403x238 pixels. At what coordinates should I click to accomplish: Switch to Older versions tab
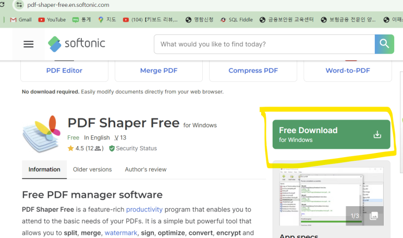pos(92,170)
